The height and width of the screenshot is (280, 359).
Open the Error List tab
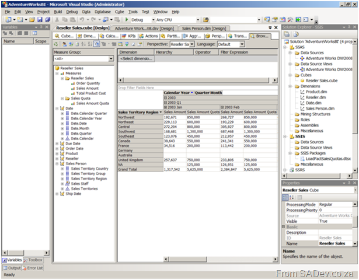pyautogui.click(x=33, y=268)
